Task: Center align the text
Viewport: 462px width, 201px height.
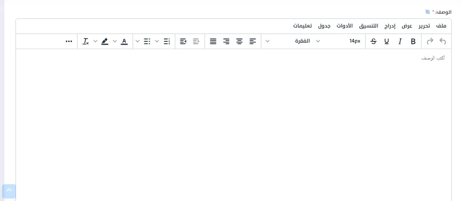Action: pyautogui.click(x=239, y=41)
